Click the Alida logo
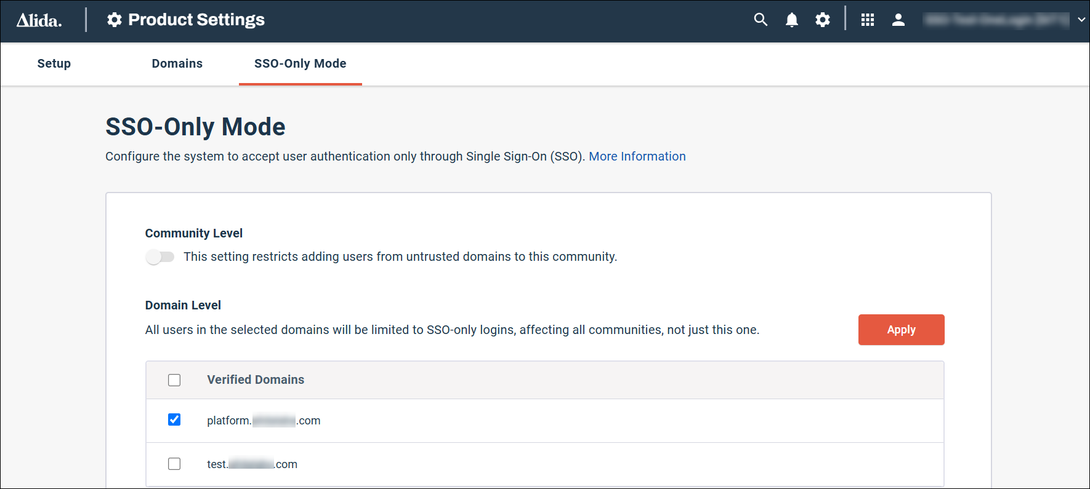This screenshot has width=1090, height=489. [x=39, y=20]
